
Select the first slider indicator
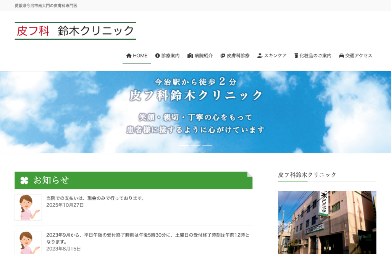184,145
